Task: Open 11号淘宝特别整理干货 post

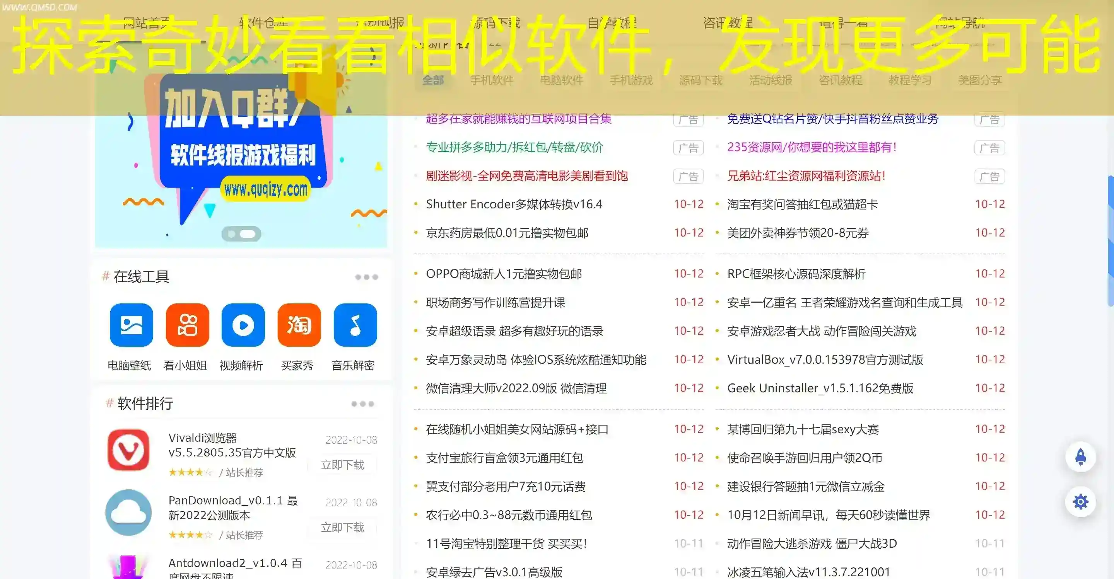Action: 506,543
